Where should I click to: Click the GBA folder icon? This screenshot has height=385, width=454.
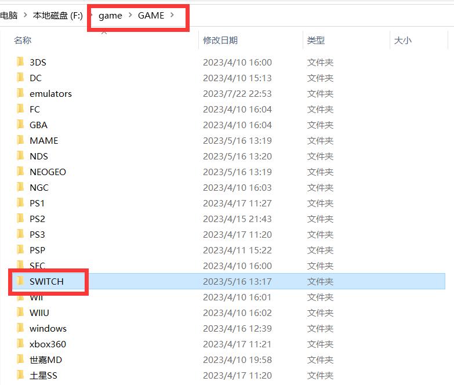(20, 124)
